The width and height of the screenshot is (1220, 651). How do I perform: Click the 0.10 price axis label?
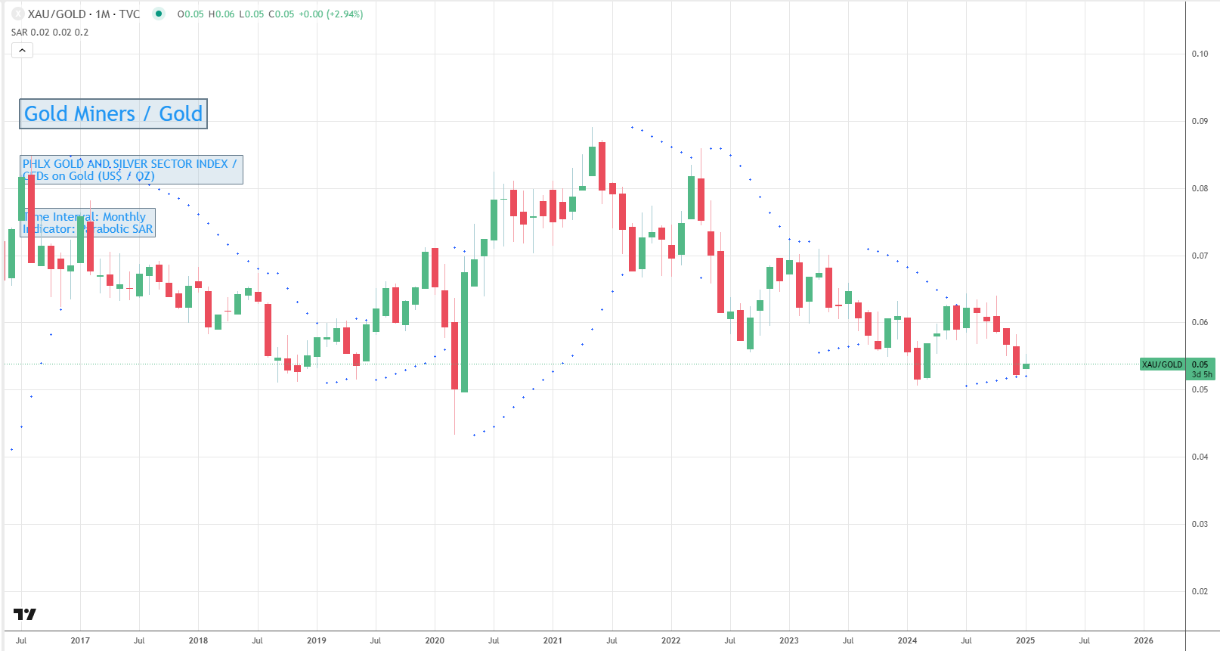point(1200,54)
